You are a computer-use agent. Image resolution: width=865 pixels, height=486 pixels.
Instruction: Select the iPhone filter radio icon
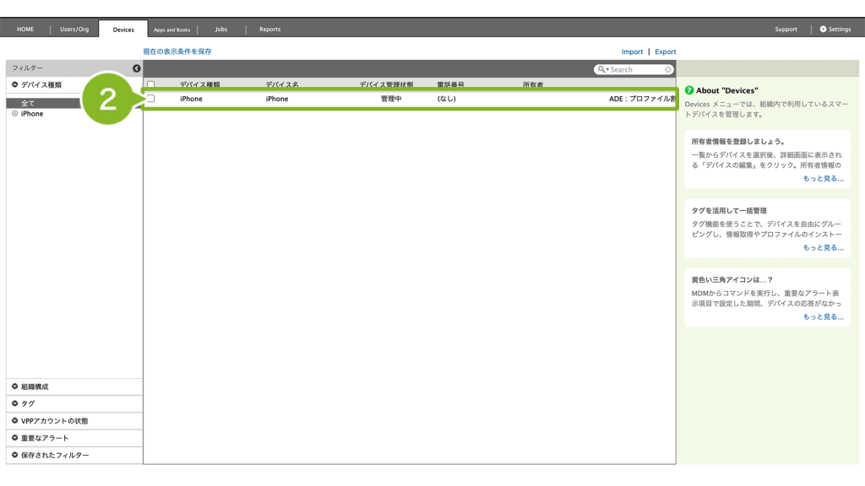(x=15, y=114)
